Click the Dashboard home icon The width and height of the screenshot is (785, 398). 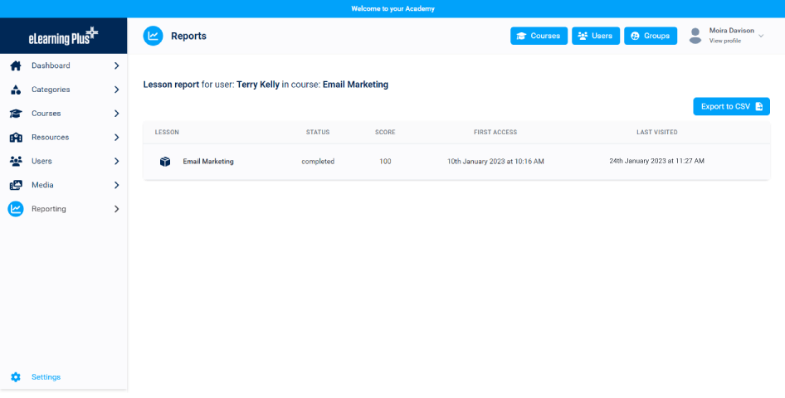(x=16, y=66)
